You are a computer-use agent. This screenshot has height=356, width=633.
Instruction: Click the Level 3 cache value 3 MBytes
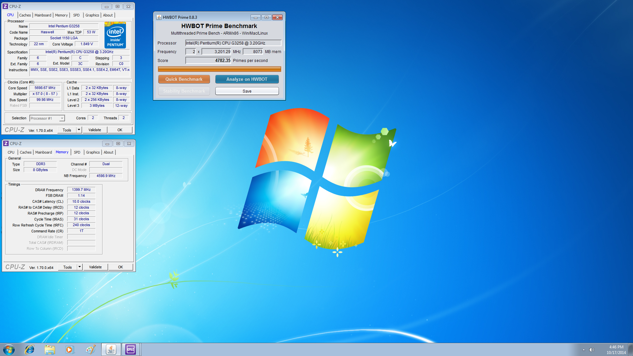click(x=97, y=105)
